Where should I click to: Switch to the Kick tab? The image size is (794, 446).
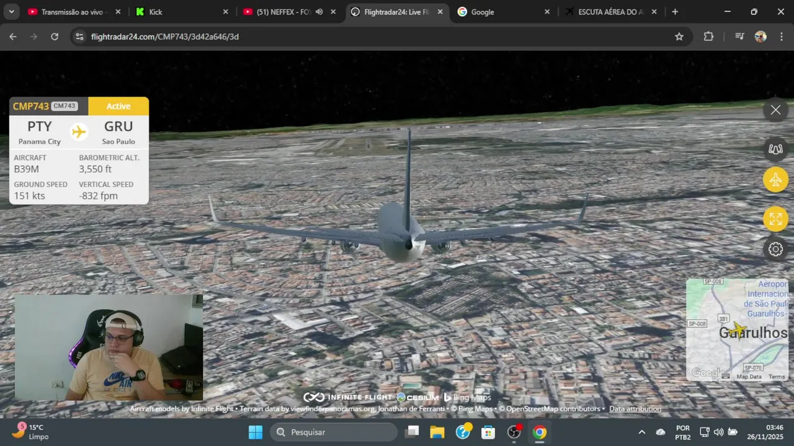[181, 12]
